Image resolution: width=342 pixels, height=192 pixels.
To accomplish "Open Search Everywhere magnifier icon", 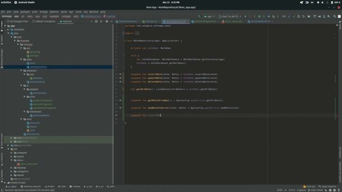I will click(x=335, y=17).
